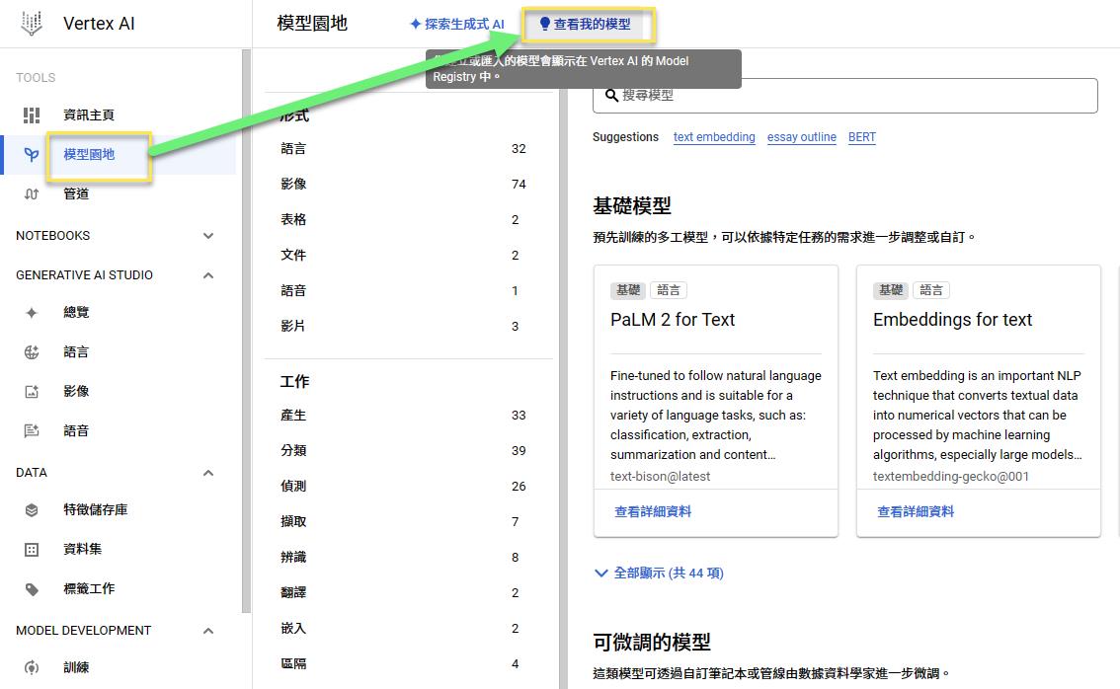
Task: Expand 全部顯示 (共 44 項) list
Action: click(x=659, y=573)
